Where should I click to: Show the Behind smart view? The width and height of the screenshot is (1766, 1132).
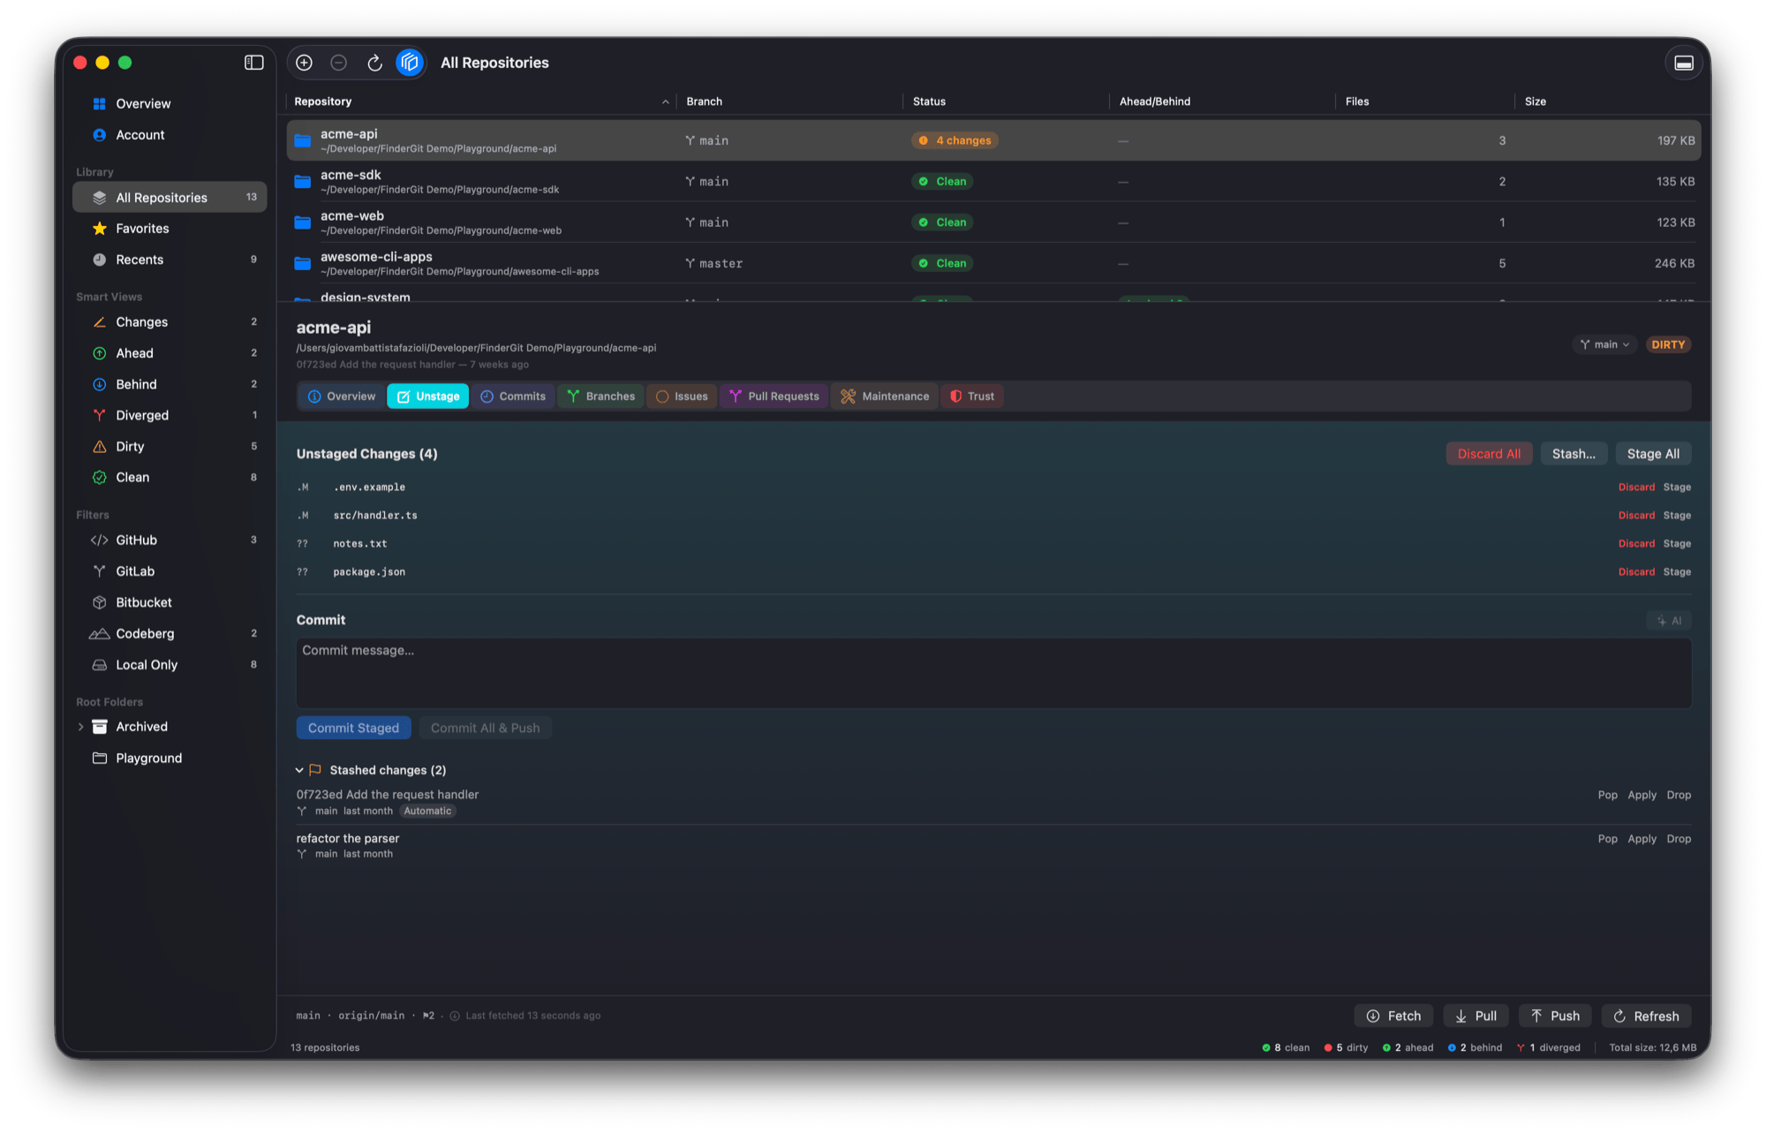(170, 384)
